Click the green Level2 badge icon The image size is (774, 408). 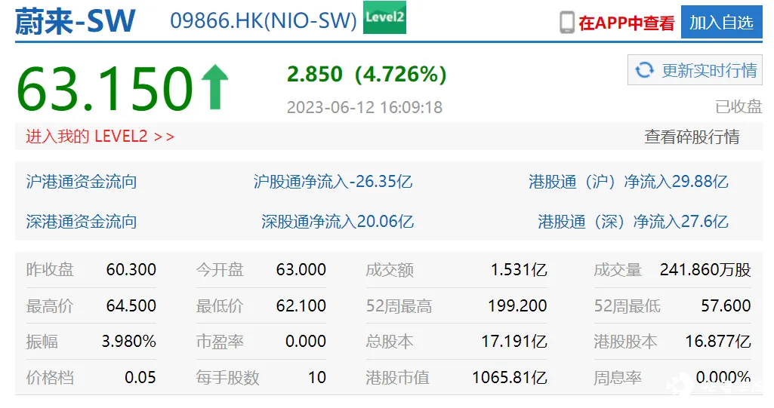coord(384,18)
